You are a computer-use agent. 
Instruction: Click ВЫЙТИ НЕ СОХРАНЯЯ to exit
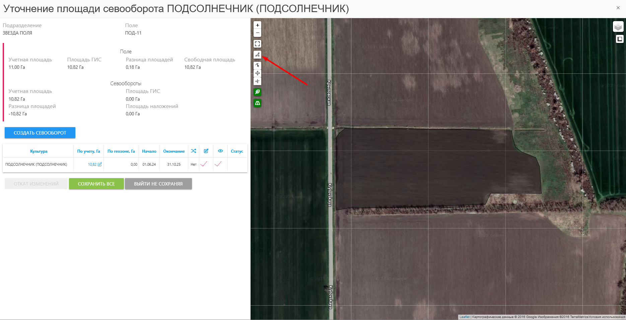(x=158, y=184)
